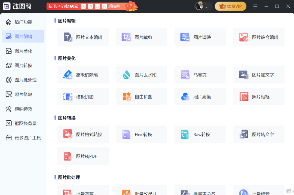Open the Raw转换 converter

pos(200,134)
